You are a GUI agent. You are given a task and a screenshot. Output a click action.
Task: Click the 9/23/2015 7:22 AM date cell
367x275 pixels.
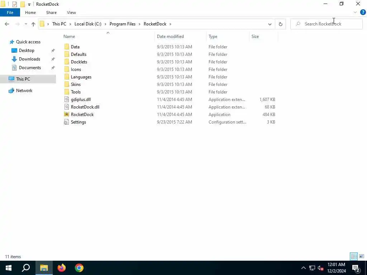pyautogui.click(x=175, y=122)
